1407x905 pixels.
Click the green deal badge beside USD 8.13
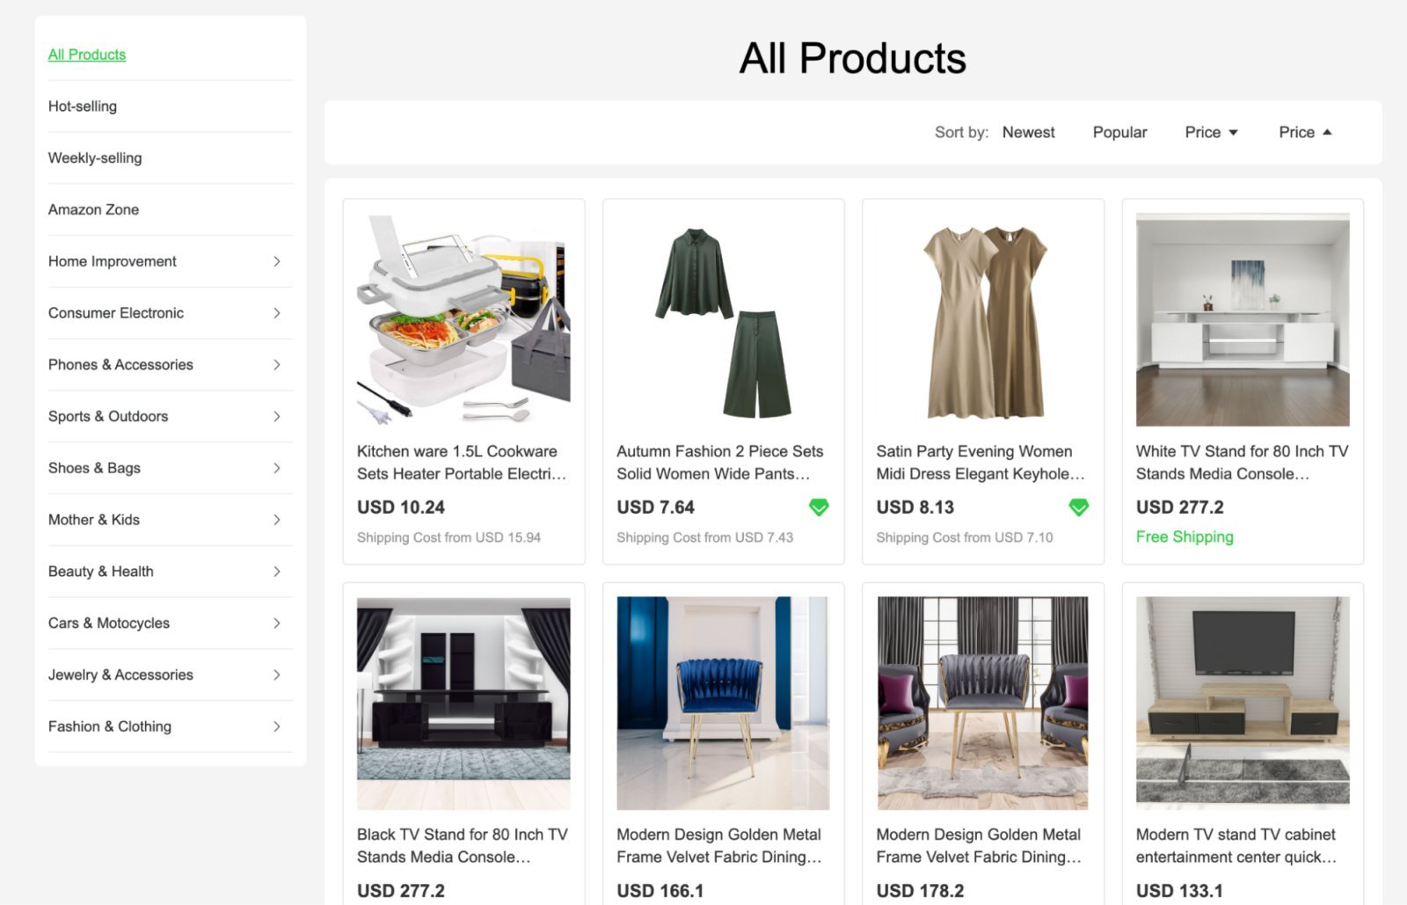tap(1079, 507)
